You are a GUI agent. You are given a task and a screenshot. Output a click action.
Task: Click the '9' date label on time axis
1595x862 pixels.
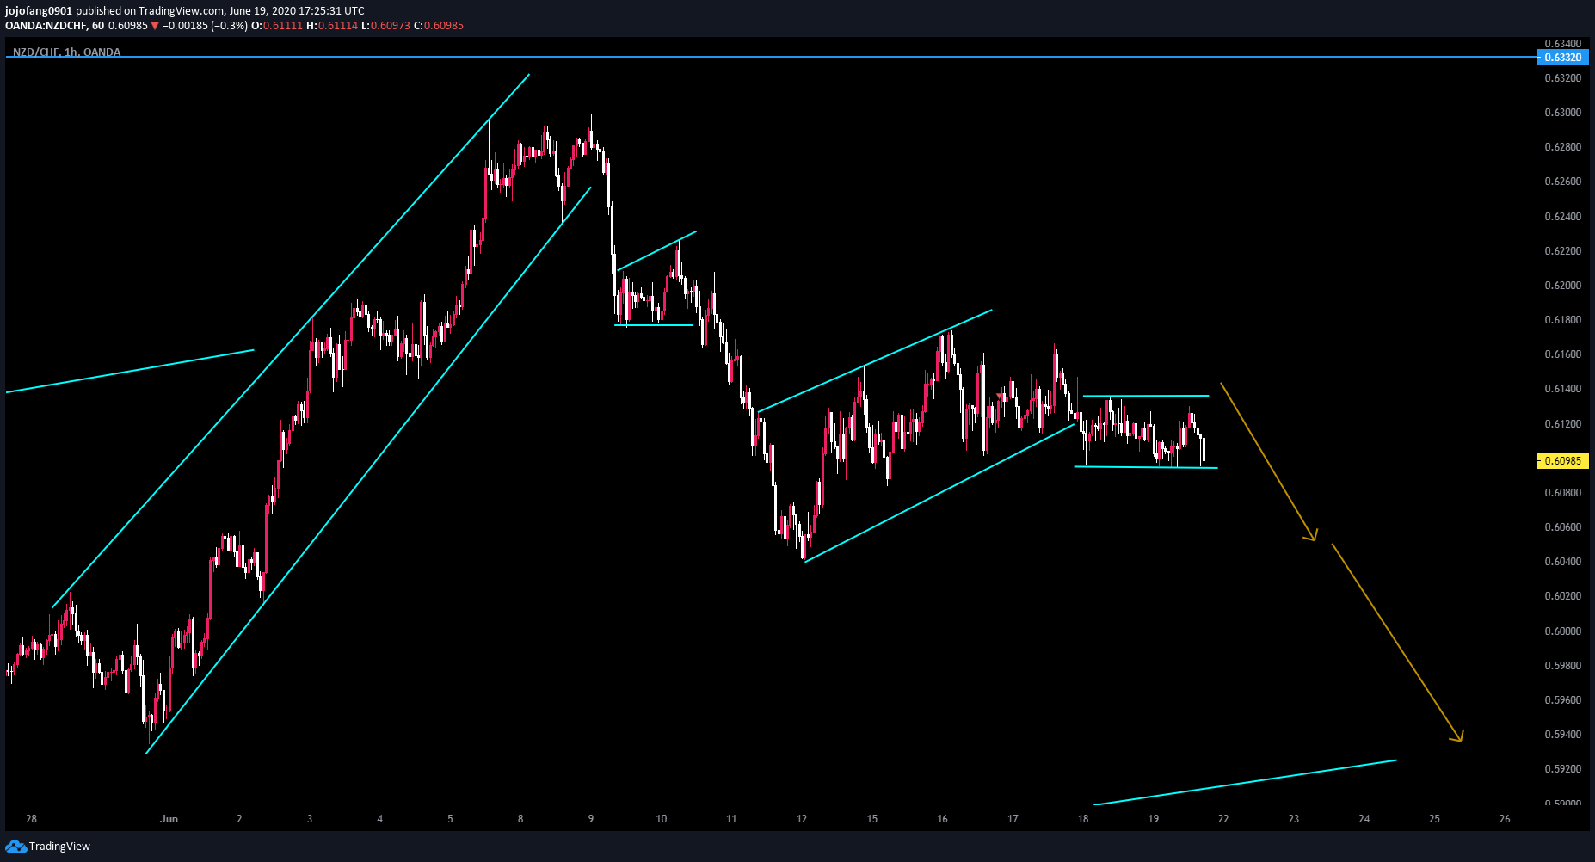[x=591, y=819]
